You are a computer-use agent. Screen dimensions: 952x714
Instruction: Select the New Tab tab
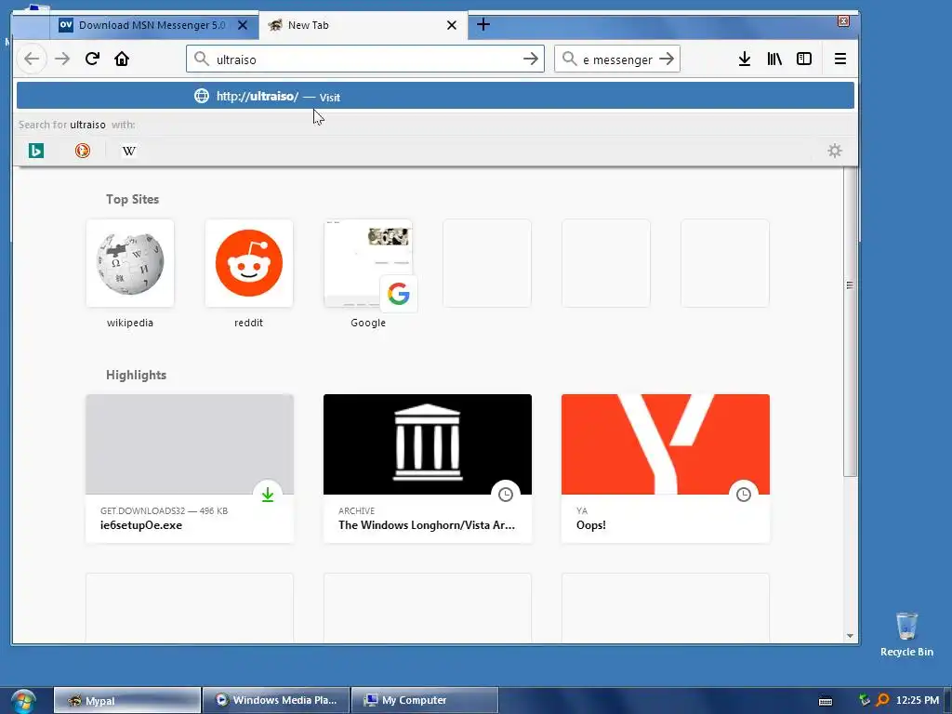[x=364, y=25]
